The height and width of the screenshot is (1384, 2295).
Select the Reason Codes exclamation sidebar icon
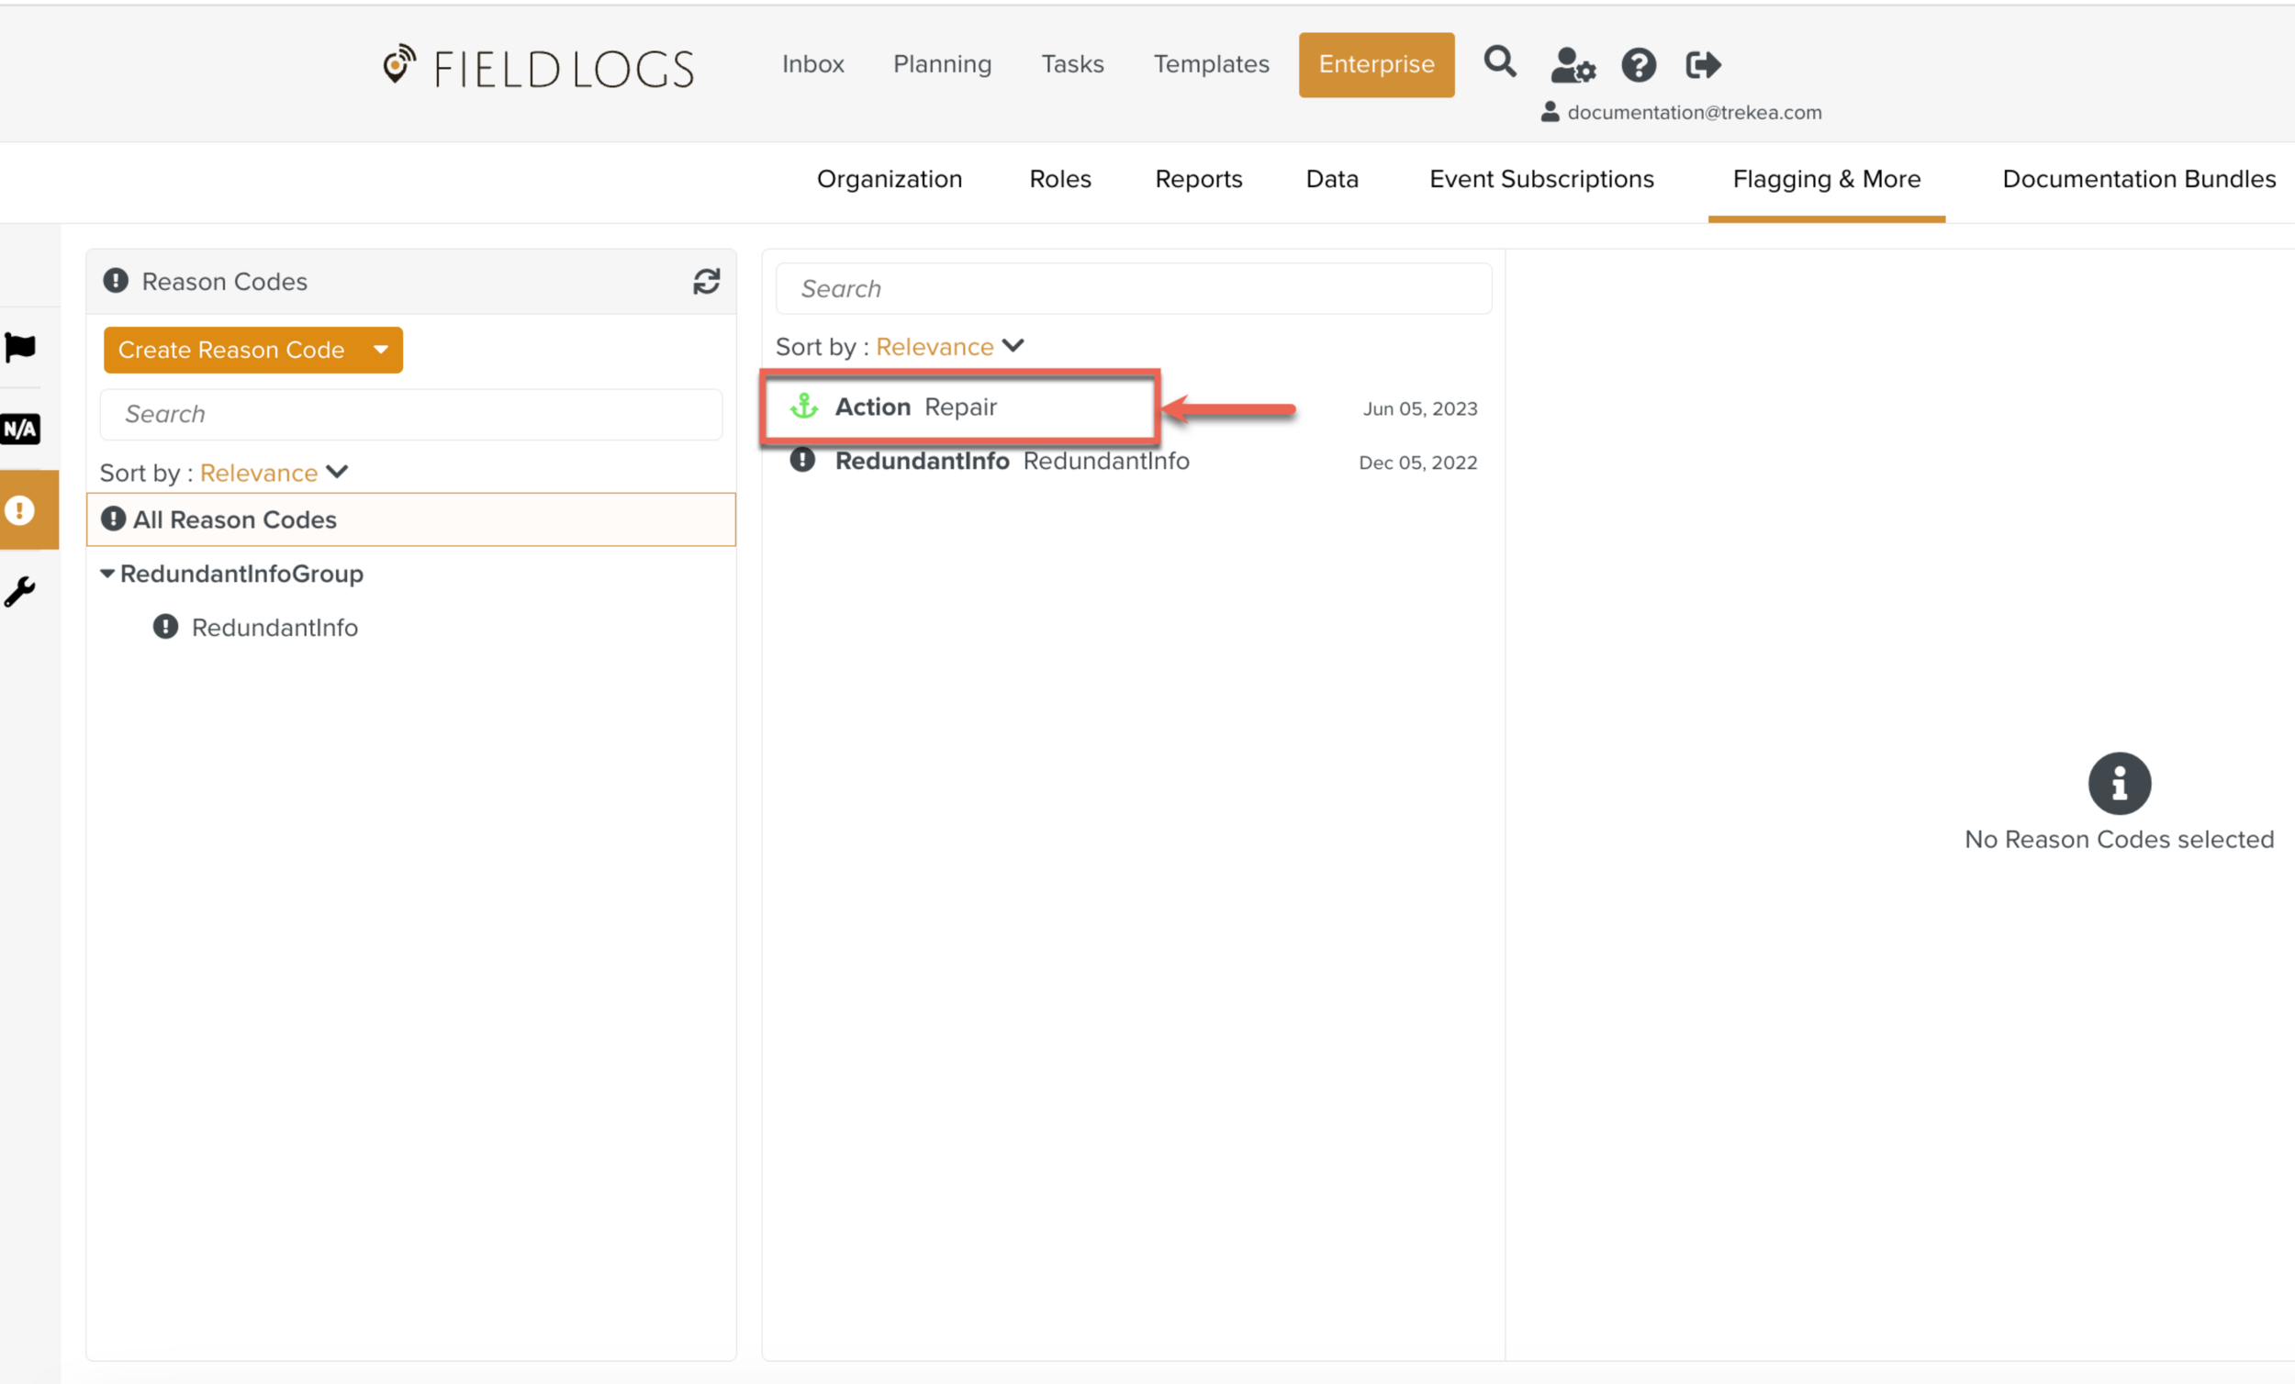pyautogui.click(x=19, y=510)
